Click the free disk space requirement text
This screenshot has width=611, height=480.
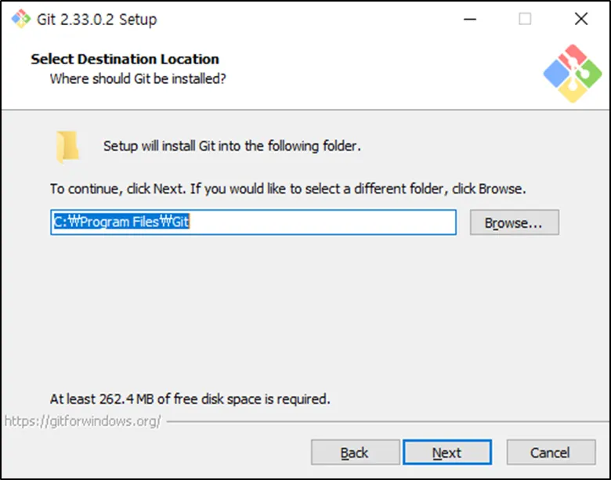coord(190,399)
